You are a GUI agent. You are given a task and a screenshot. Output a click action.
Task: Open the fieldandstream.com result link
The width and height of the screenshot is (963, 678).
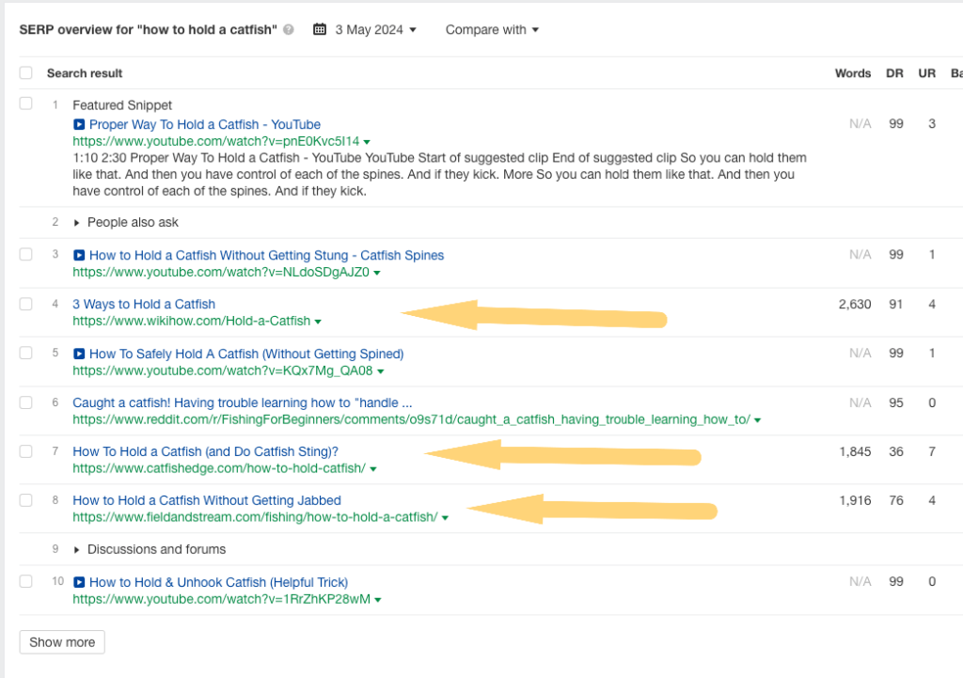pos(207,500)
